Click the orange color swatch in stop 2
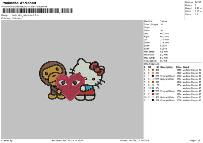Viewport: 203px width, 143px height. click(x=153, y=73)
